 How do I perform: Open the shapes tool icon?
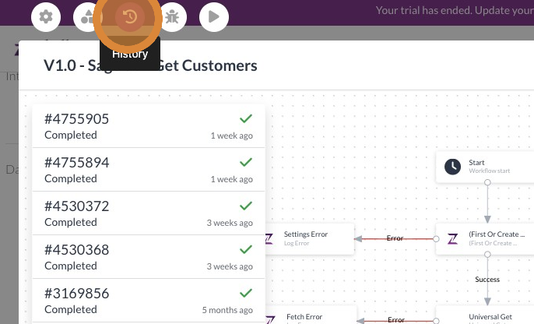pos(87,16)
